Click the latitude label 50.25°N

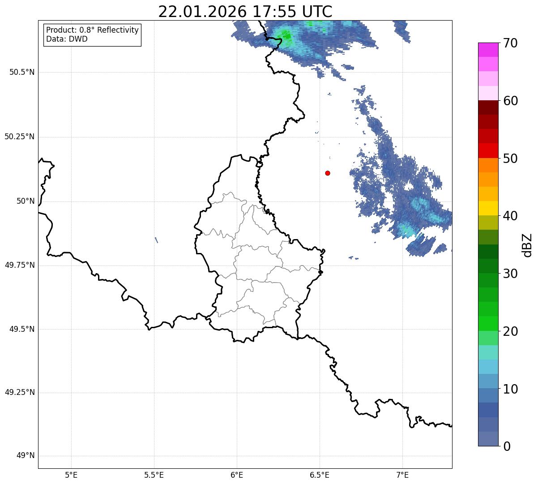20,137
